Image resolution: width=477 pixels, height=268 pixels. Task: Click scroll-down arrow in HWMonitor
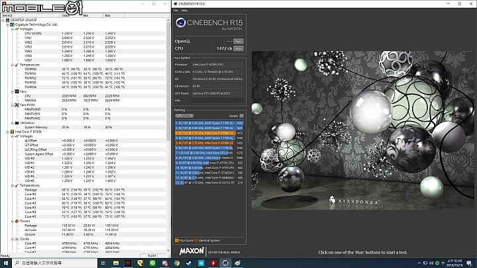pyautogui.click(x=168, y=251)
